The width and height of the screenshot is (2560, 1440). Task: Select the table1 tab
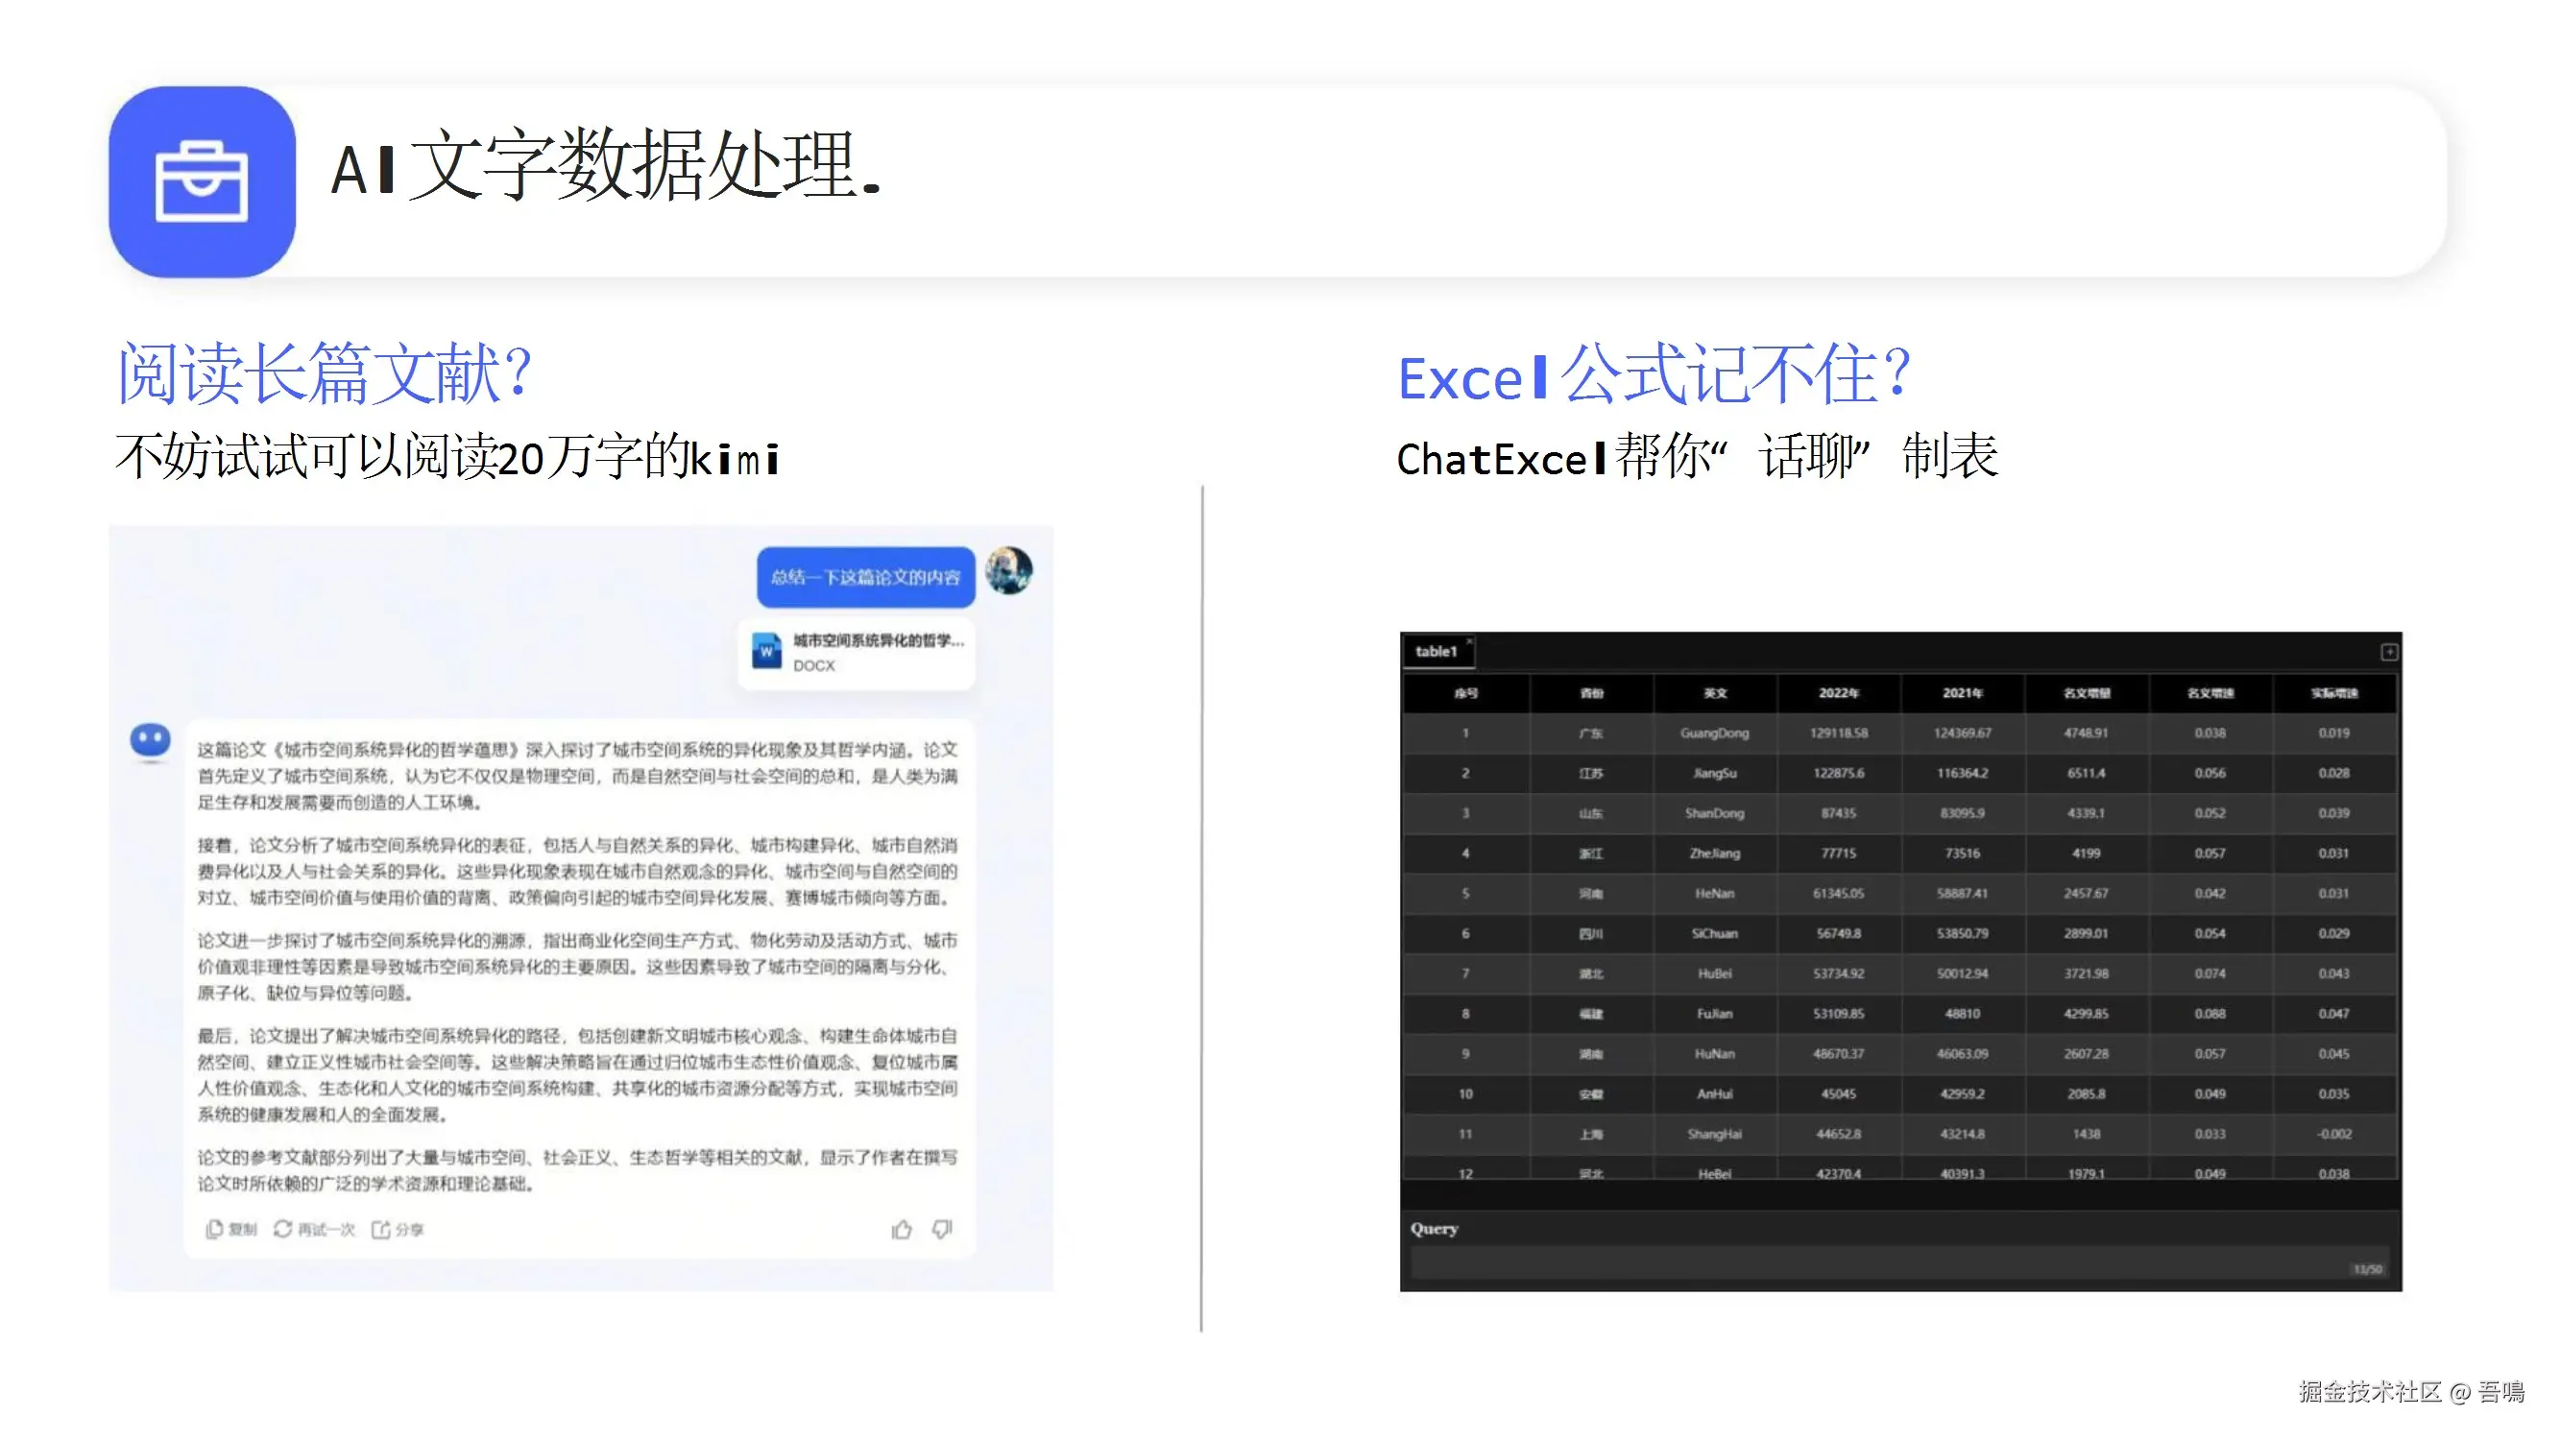click(x=1435, y=652)
